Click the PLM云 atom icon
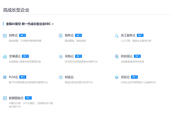The width and height of the screenshot is (175, 122). pos(5,77)
